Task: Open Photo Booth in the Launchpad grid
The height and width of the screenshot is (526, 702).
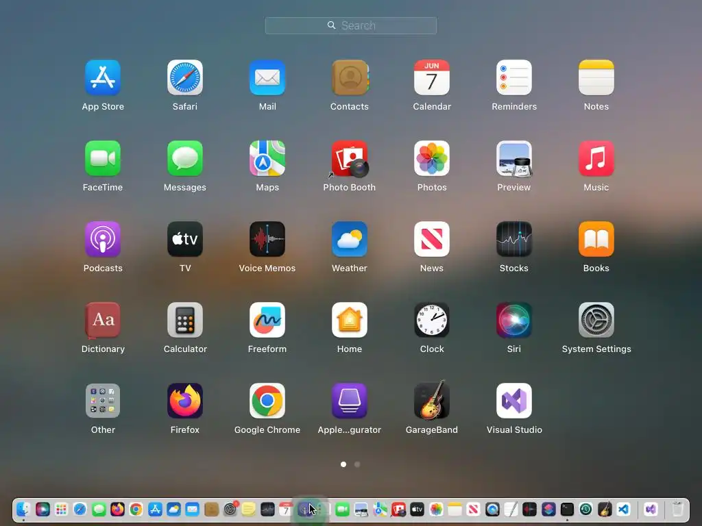Action: click(350, 158)
